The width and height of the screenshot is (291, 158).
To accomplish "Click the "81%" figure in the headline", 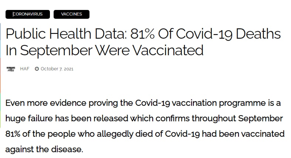I will coord(142,34).
